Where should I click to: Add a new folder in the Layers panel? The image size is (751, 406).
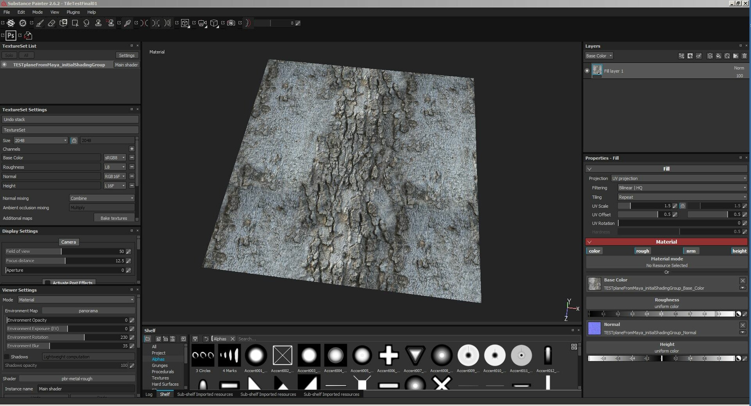736,56
